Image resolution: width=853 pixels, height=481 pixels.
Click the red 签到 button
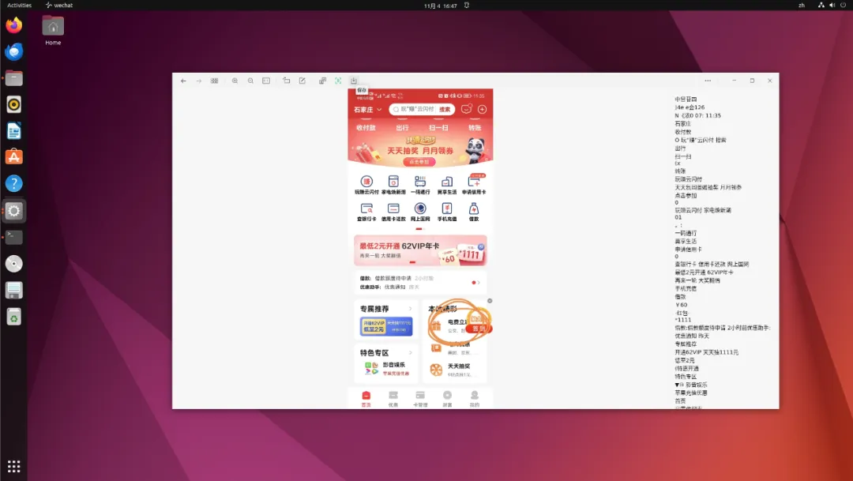coord(478,329)
